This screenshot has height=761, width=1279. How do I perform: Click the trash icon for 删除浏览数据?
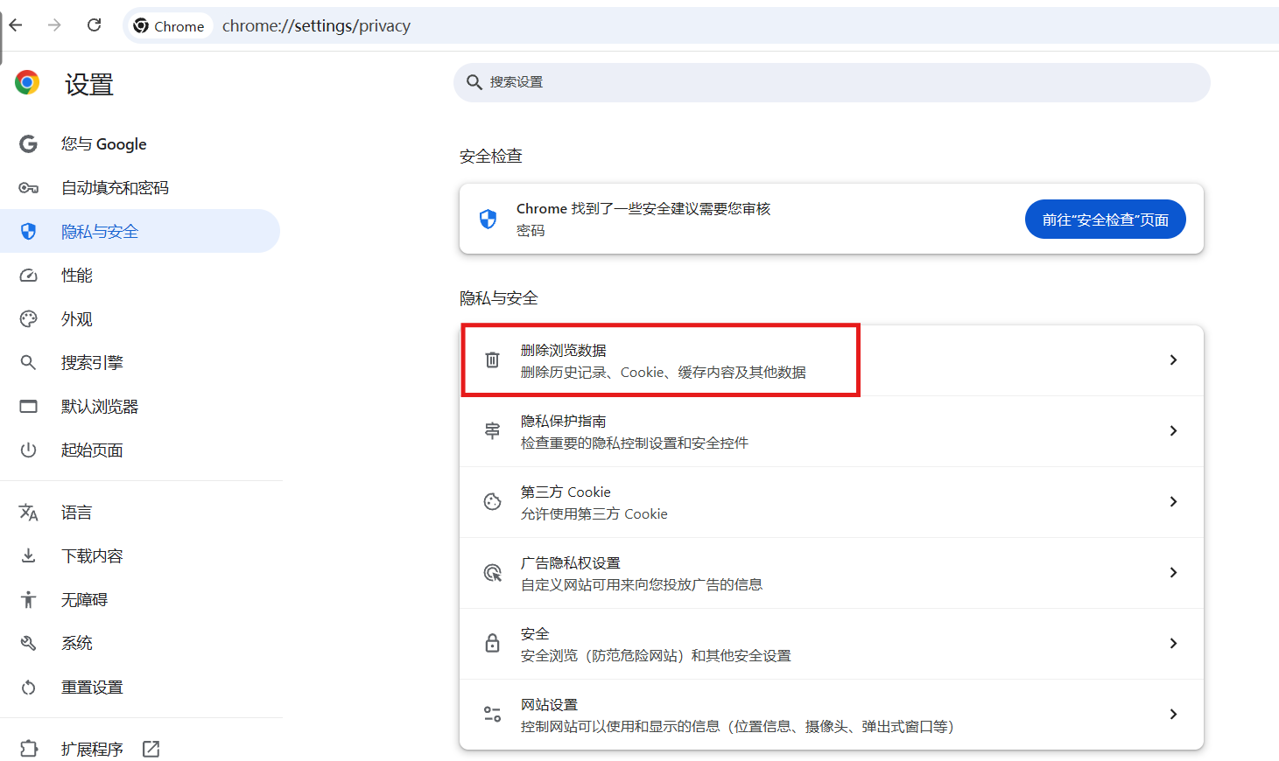point(493,360)
